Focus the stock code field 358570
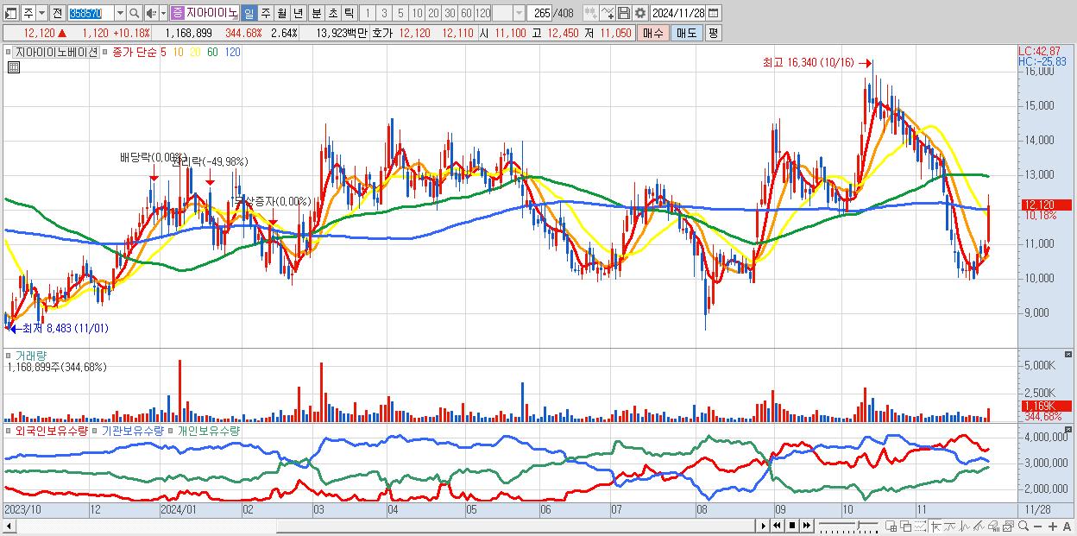The height and width of the screenshot is (536, 1077). tap(91, 13)
